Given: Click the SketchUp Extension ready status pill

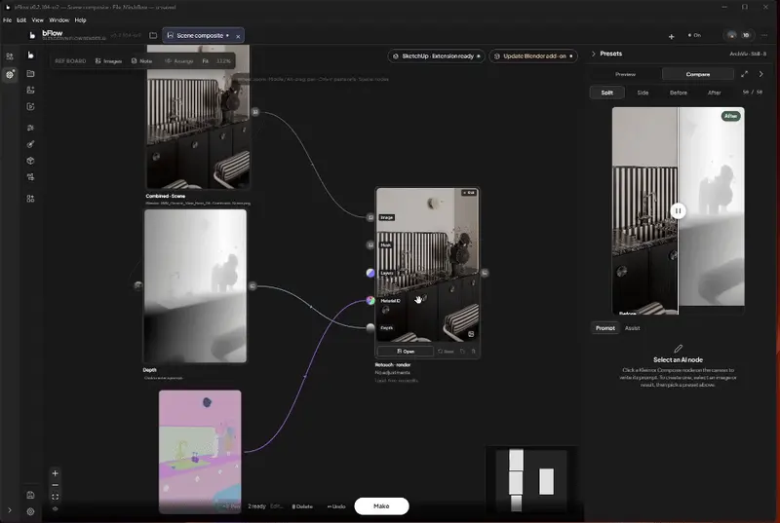Looking at the screenshot, I should [x=436, y=56].
